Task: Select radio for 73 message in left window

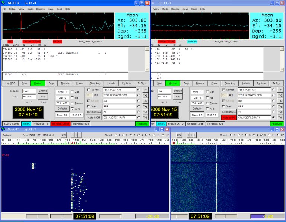Action: (x=139, y=112)
